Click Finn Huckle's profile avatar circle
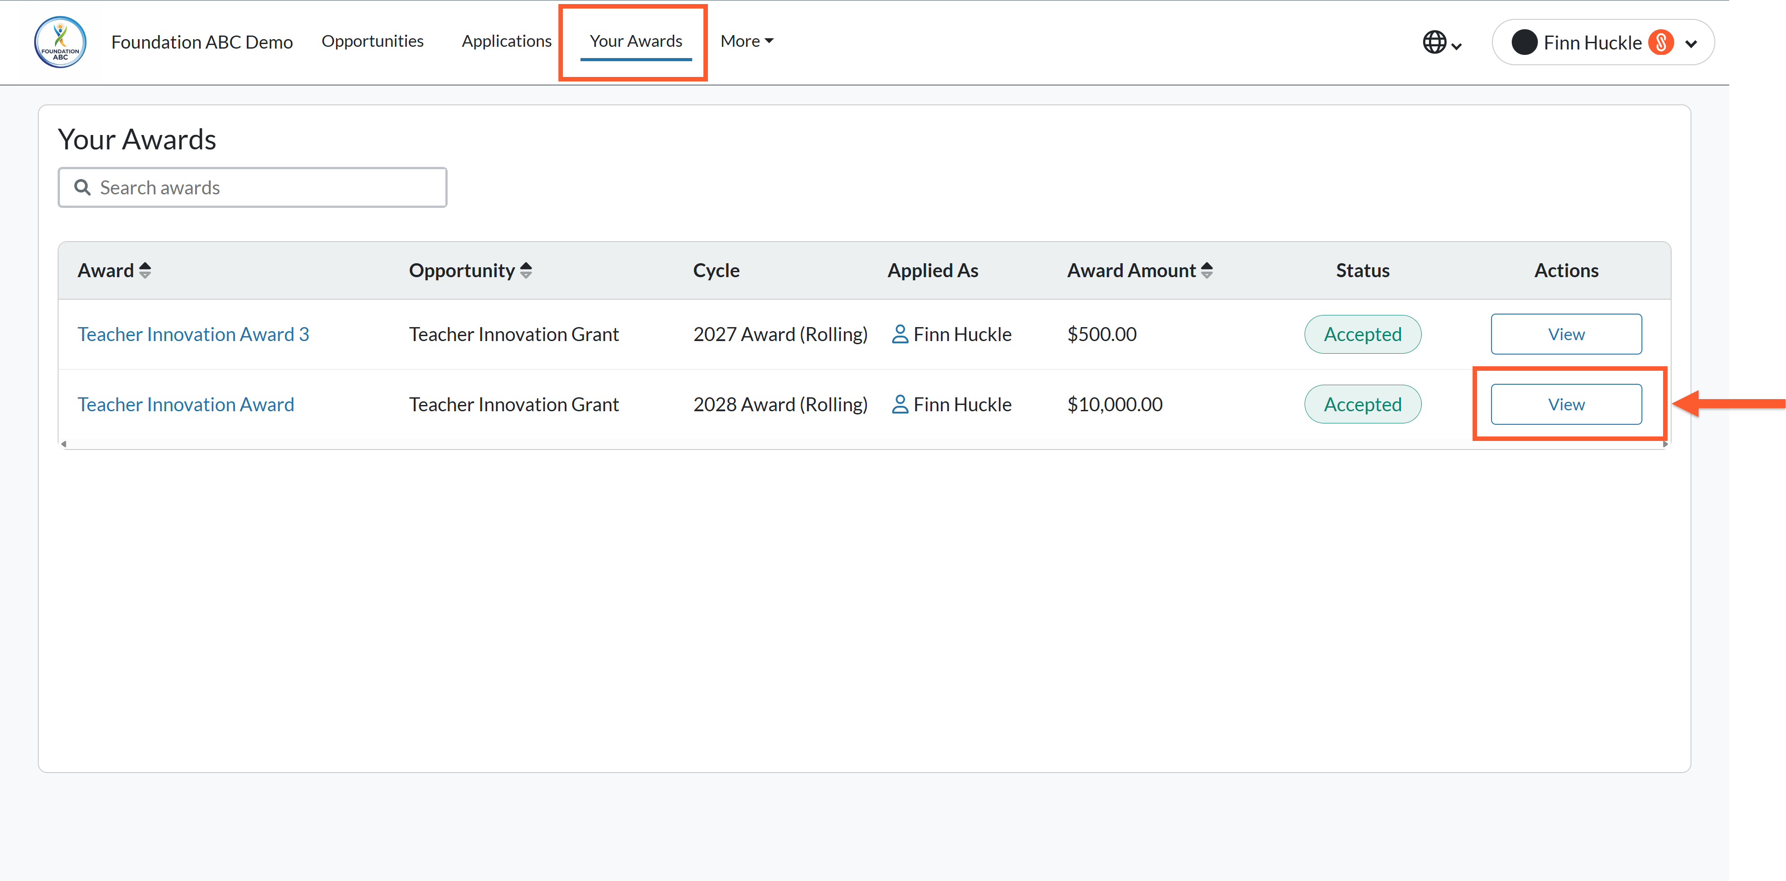The image size is (1786, 881). pyautogui.click(x=1524, y=42)
